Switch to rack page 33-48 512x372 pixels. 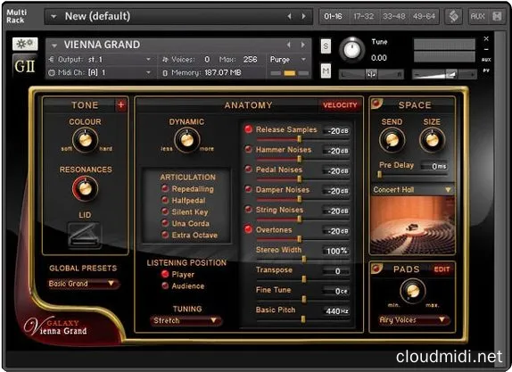click(x=393, y=16)
